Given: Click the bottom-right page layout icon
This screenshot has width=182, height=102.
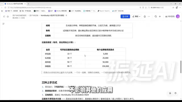Looking at the screenshot, I should coord(170,93).
